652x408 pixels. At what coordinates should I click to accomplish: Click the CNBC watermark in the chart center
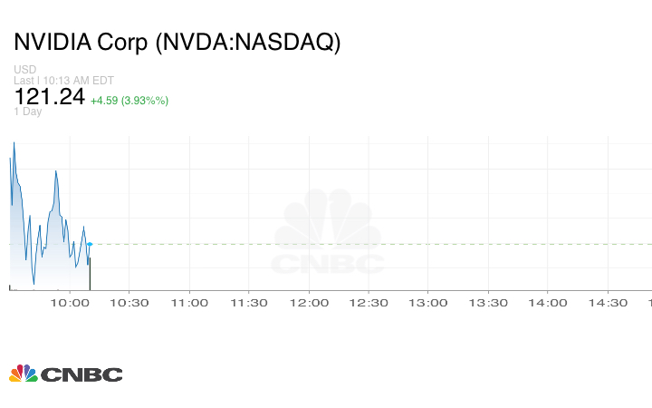(328, 236)
